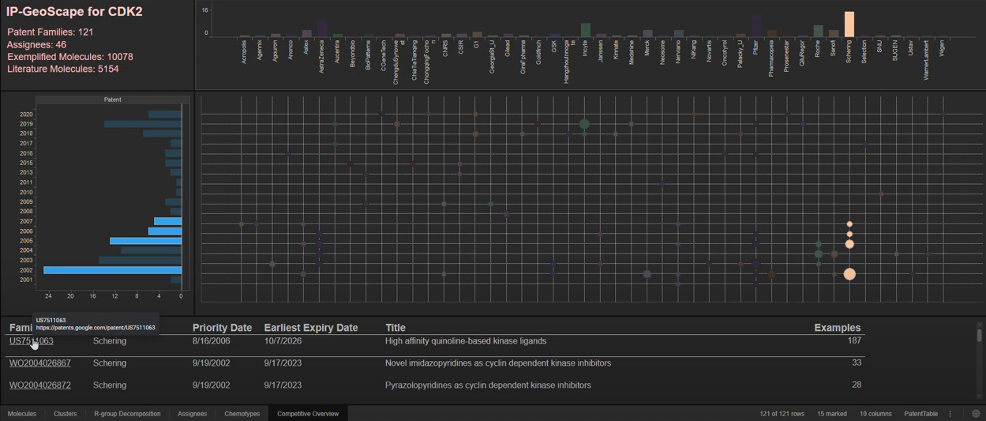Go to the Chemotypes tab

(242, 414)
